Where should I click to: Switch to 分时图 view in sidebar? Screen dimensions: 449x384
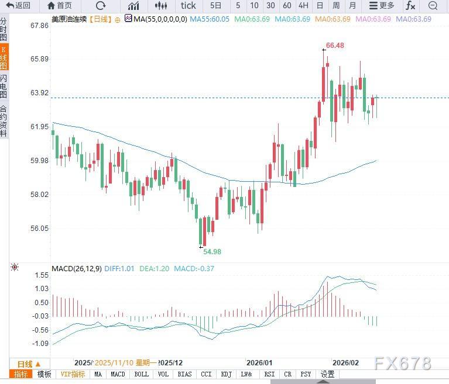pyautogui.click(x=4, y=29)
